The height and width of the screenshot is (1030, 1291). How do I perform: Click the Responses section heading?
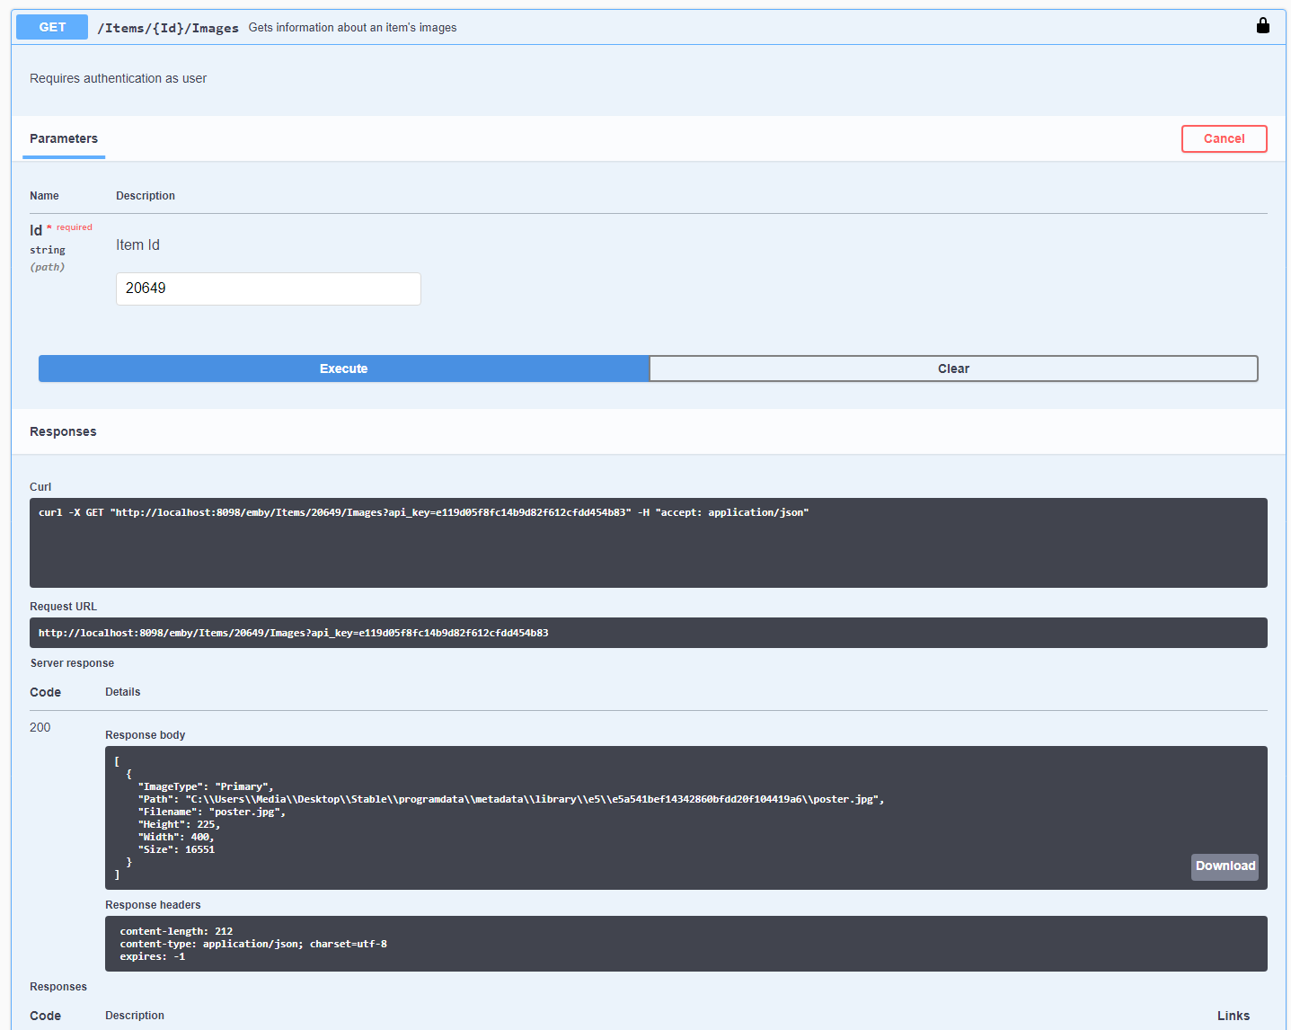click(x=63, y=432)
